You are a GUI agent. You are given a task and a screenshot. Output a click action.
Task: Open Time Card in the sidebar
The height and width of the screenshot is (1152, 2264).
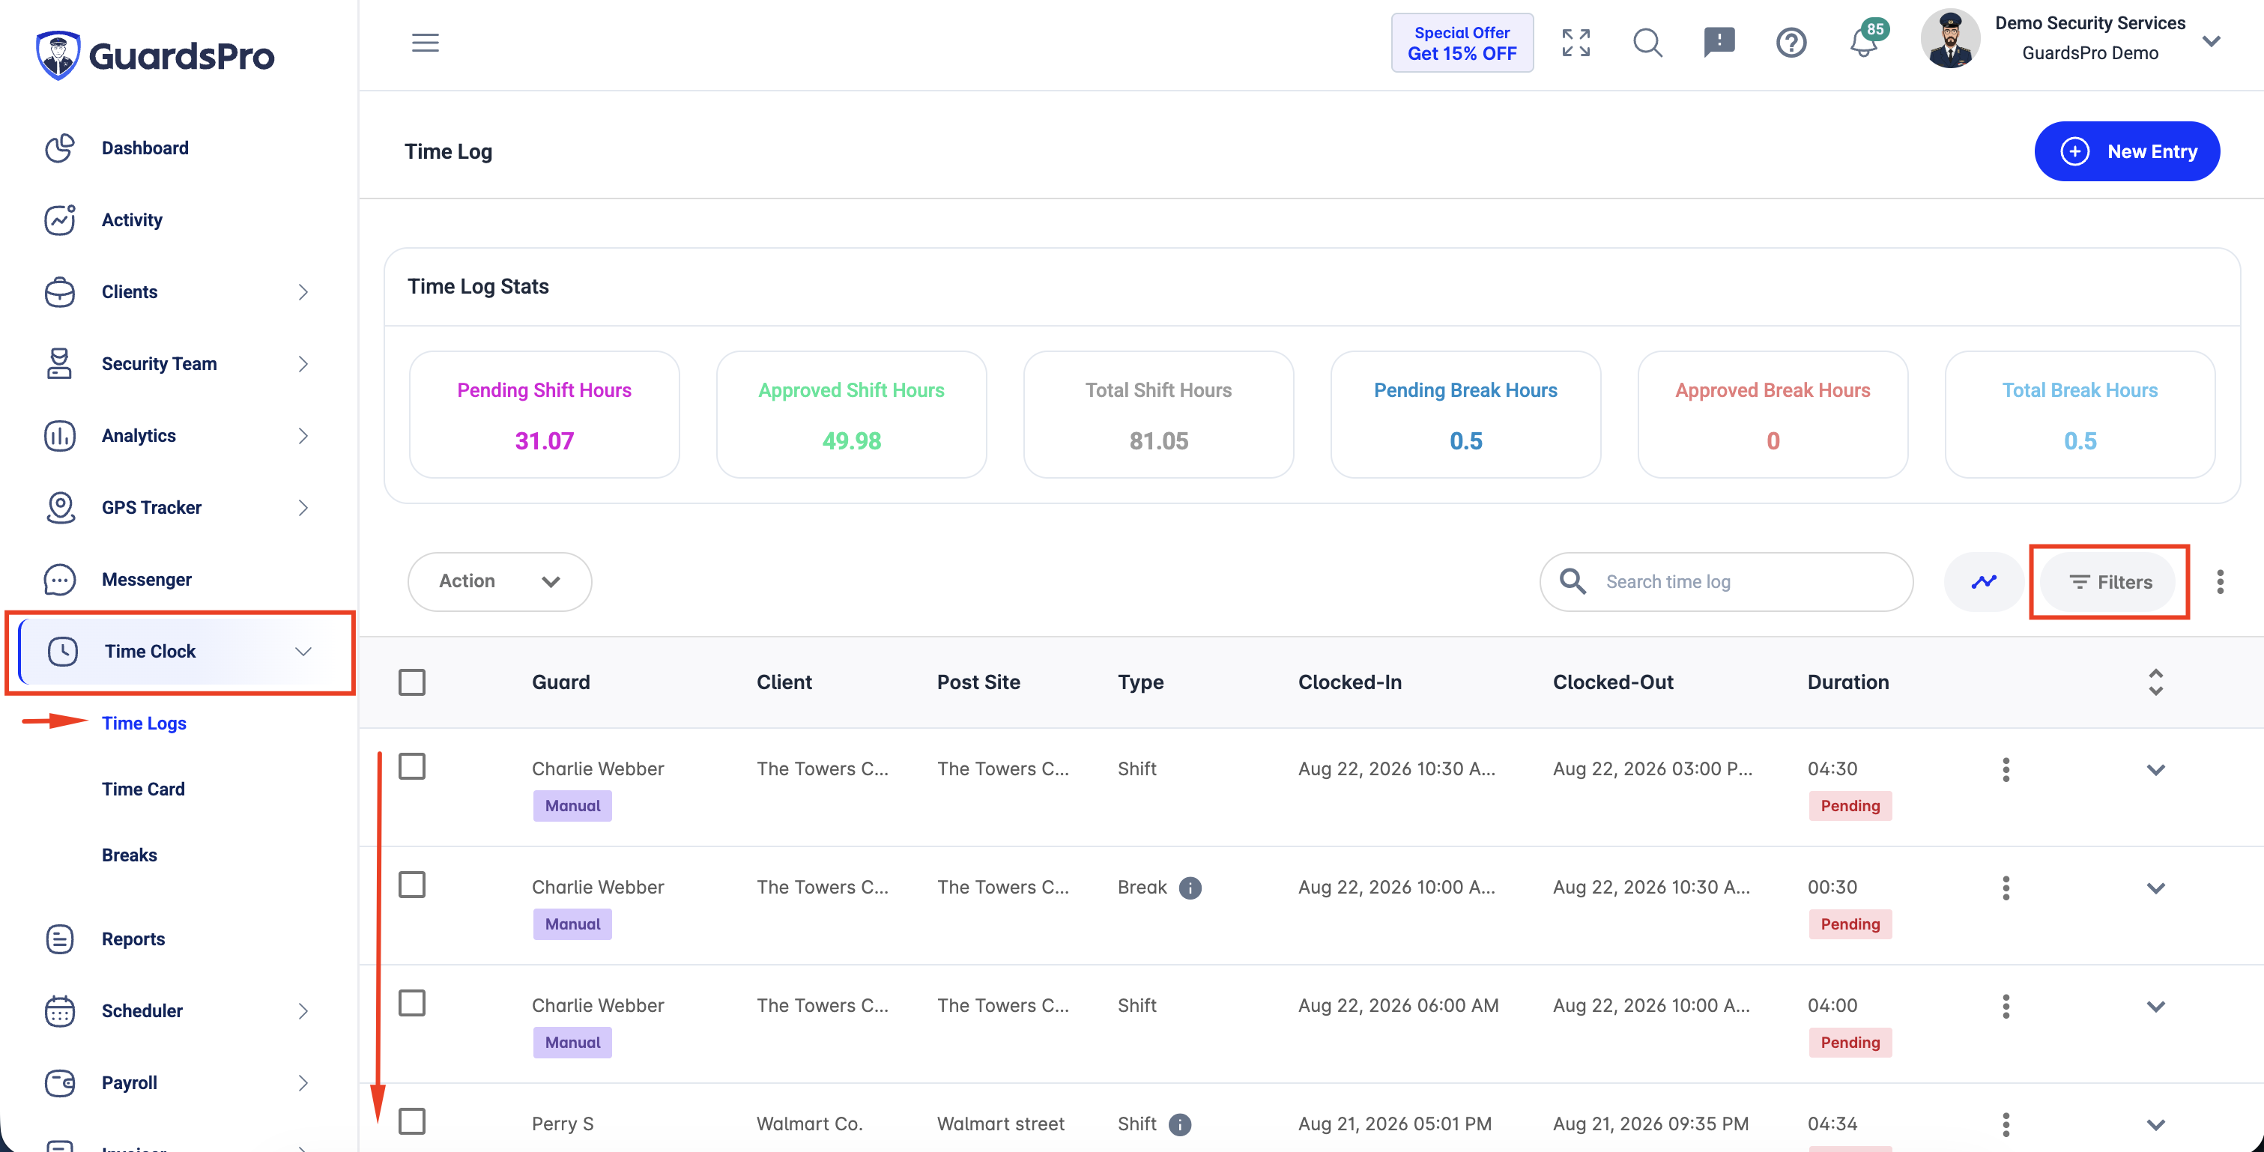pos(143,789)
